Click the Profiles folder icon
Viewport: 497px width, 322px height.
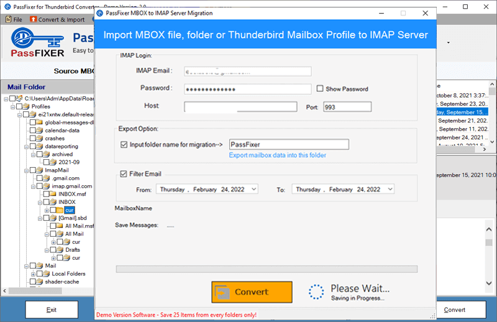(26, 106)
